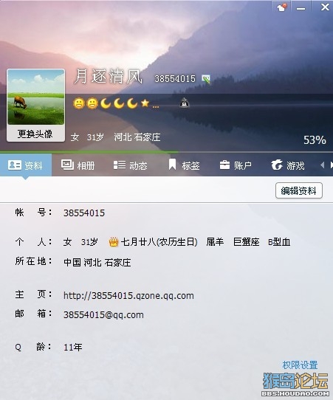Click the 更换头像 button

point(35,134)
